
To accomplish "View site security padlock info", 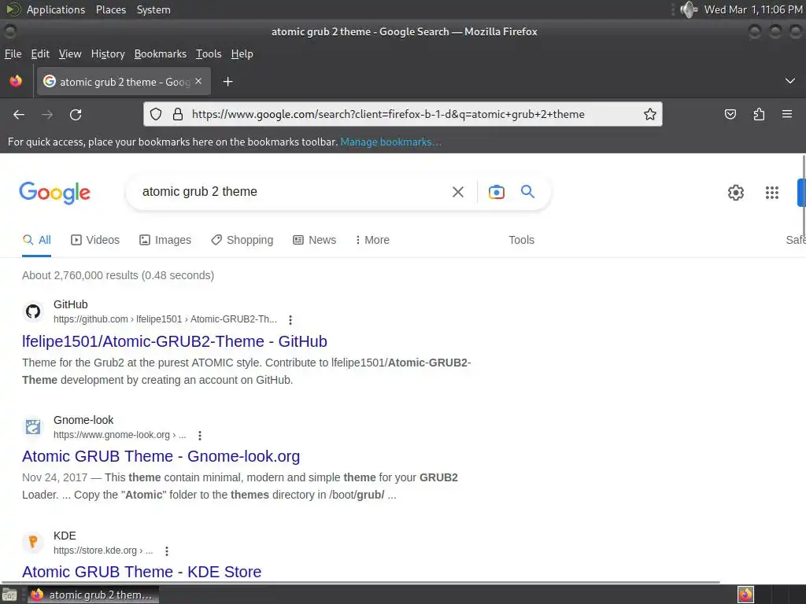I will pyautogui.click(x=178, y=114).
